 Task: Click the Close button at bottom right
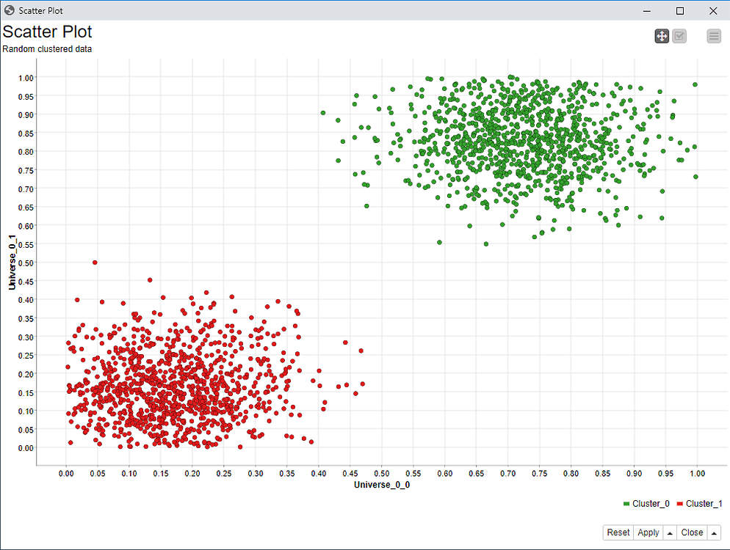click(692, 532)
